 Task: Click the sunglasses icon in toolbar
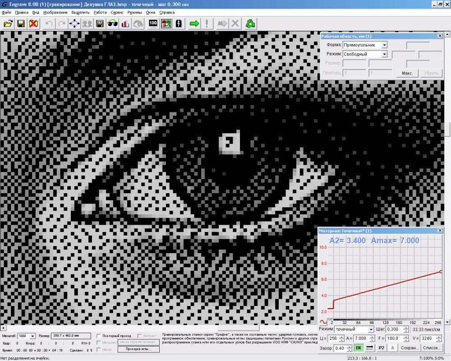coord(113,23)
